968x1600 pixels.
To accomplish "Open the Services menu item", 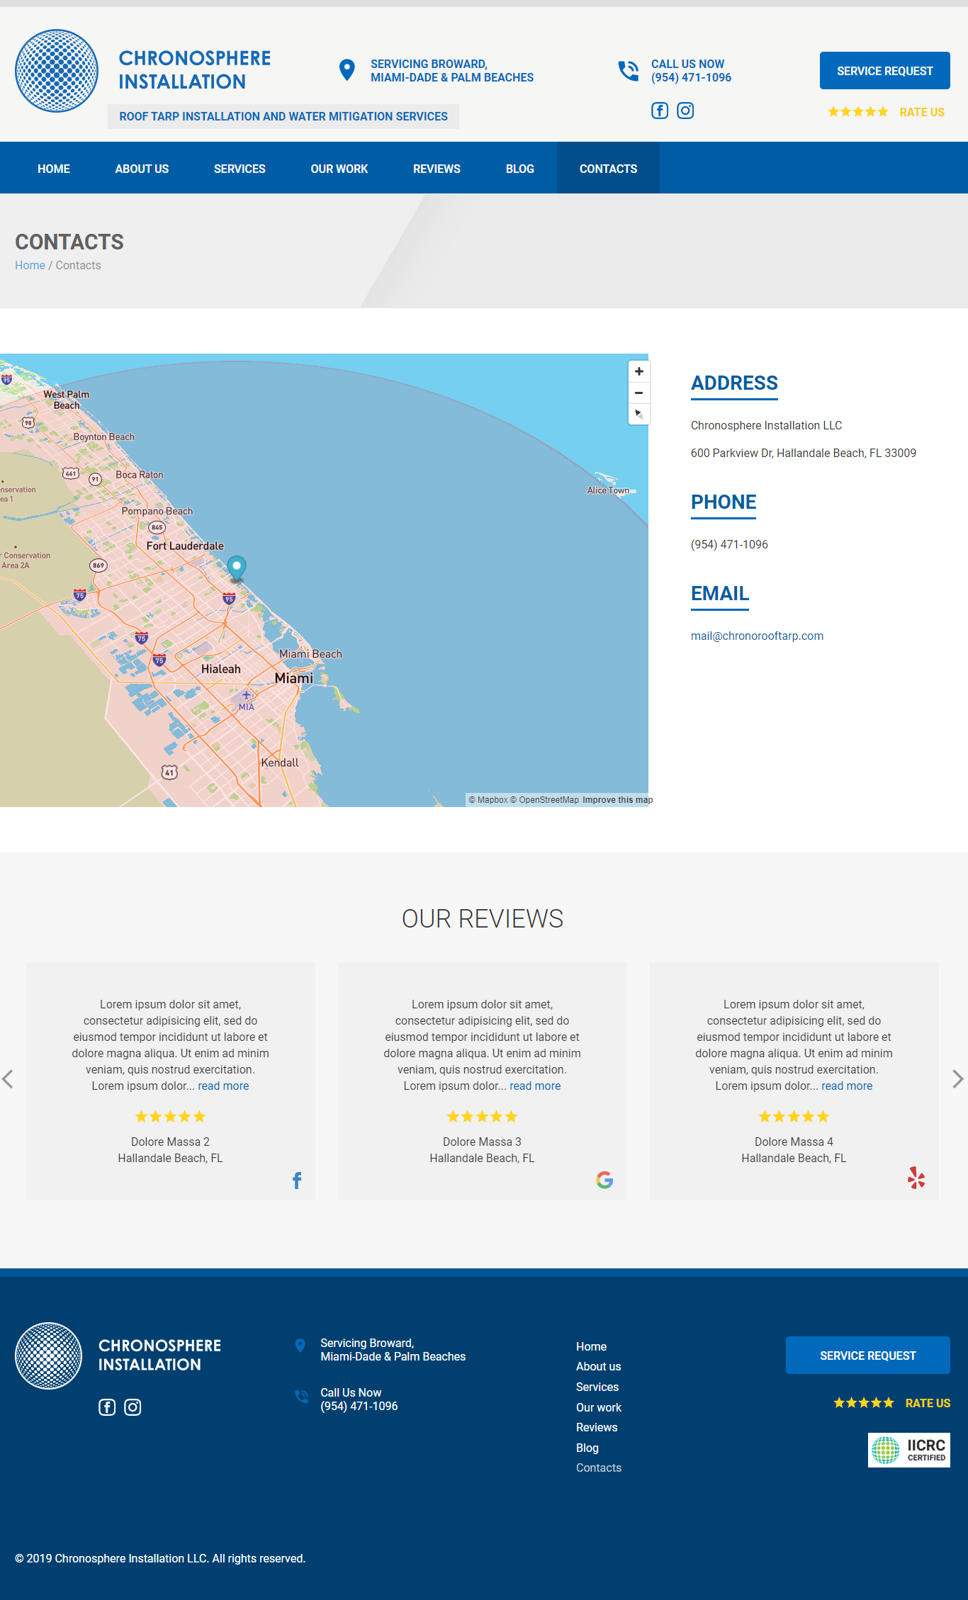I will point(240,169).
